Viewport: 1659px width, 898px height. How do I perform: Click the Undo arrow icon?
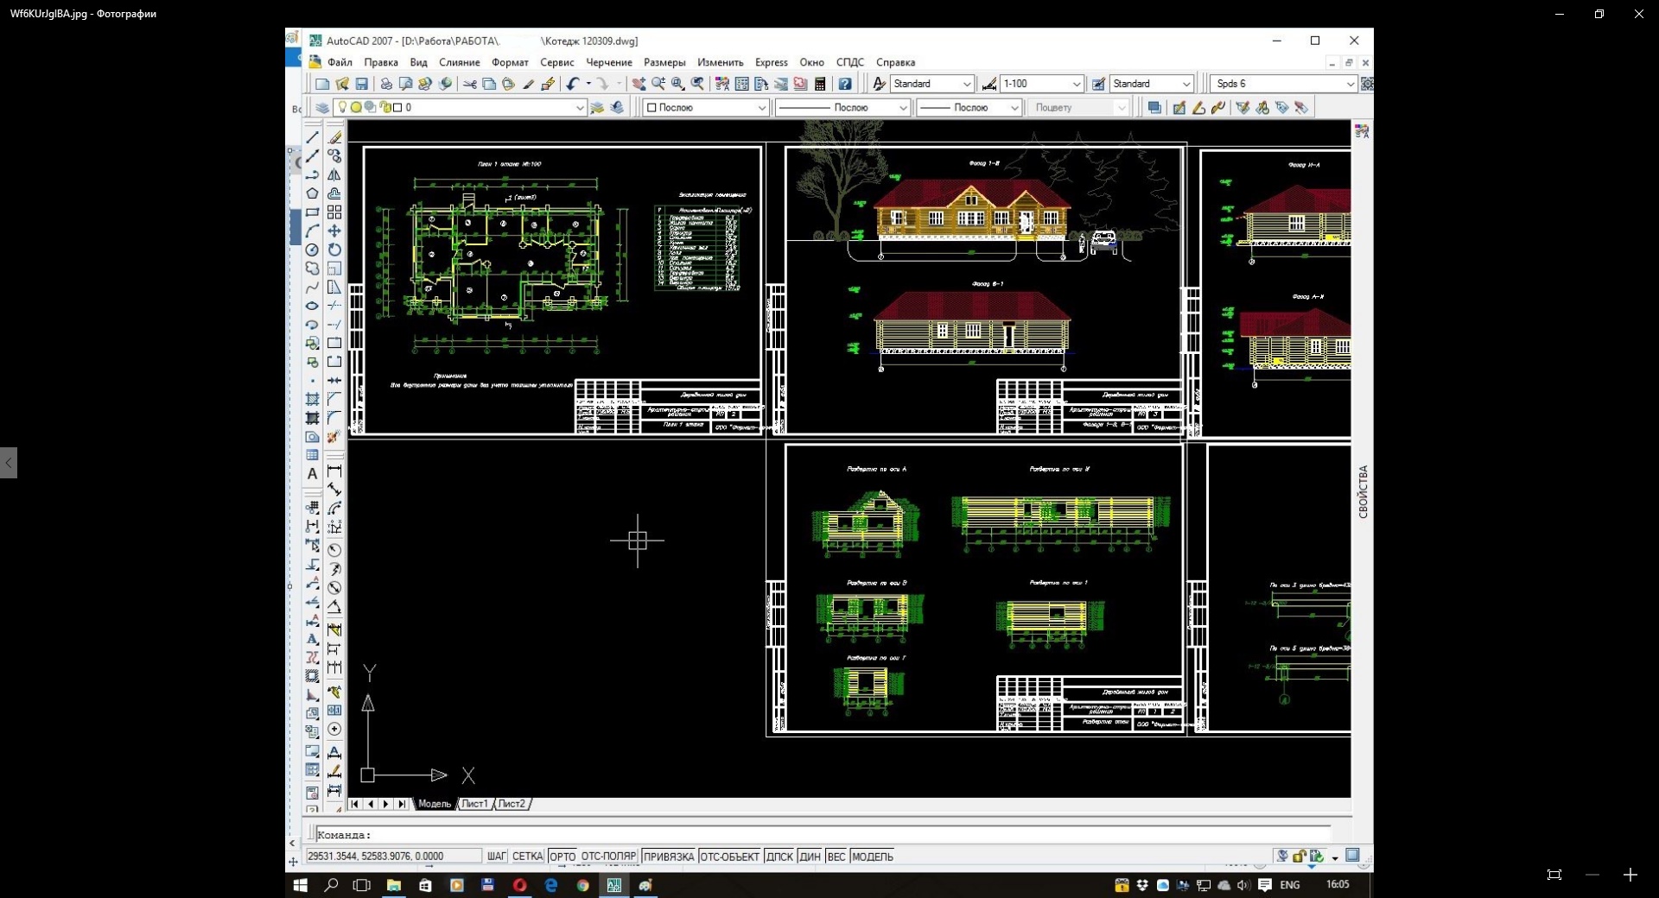(572, 84)
